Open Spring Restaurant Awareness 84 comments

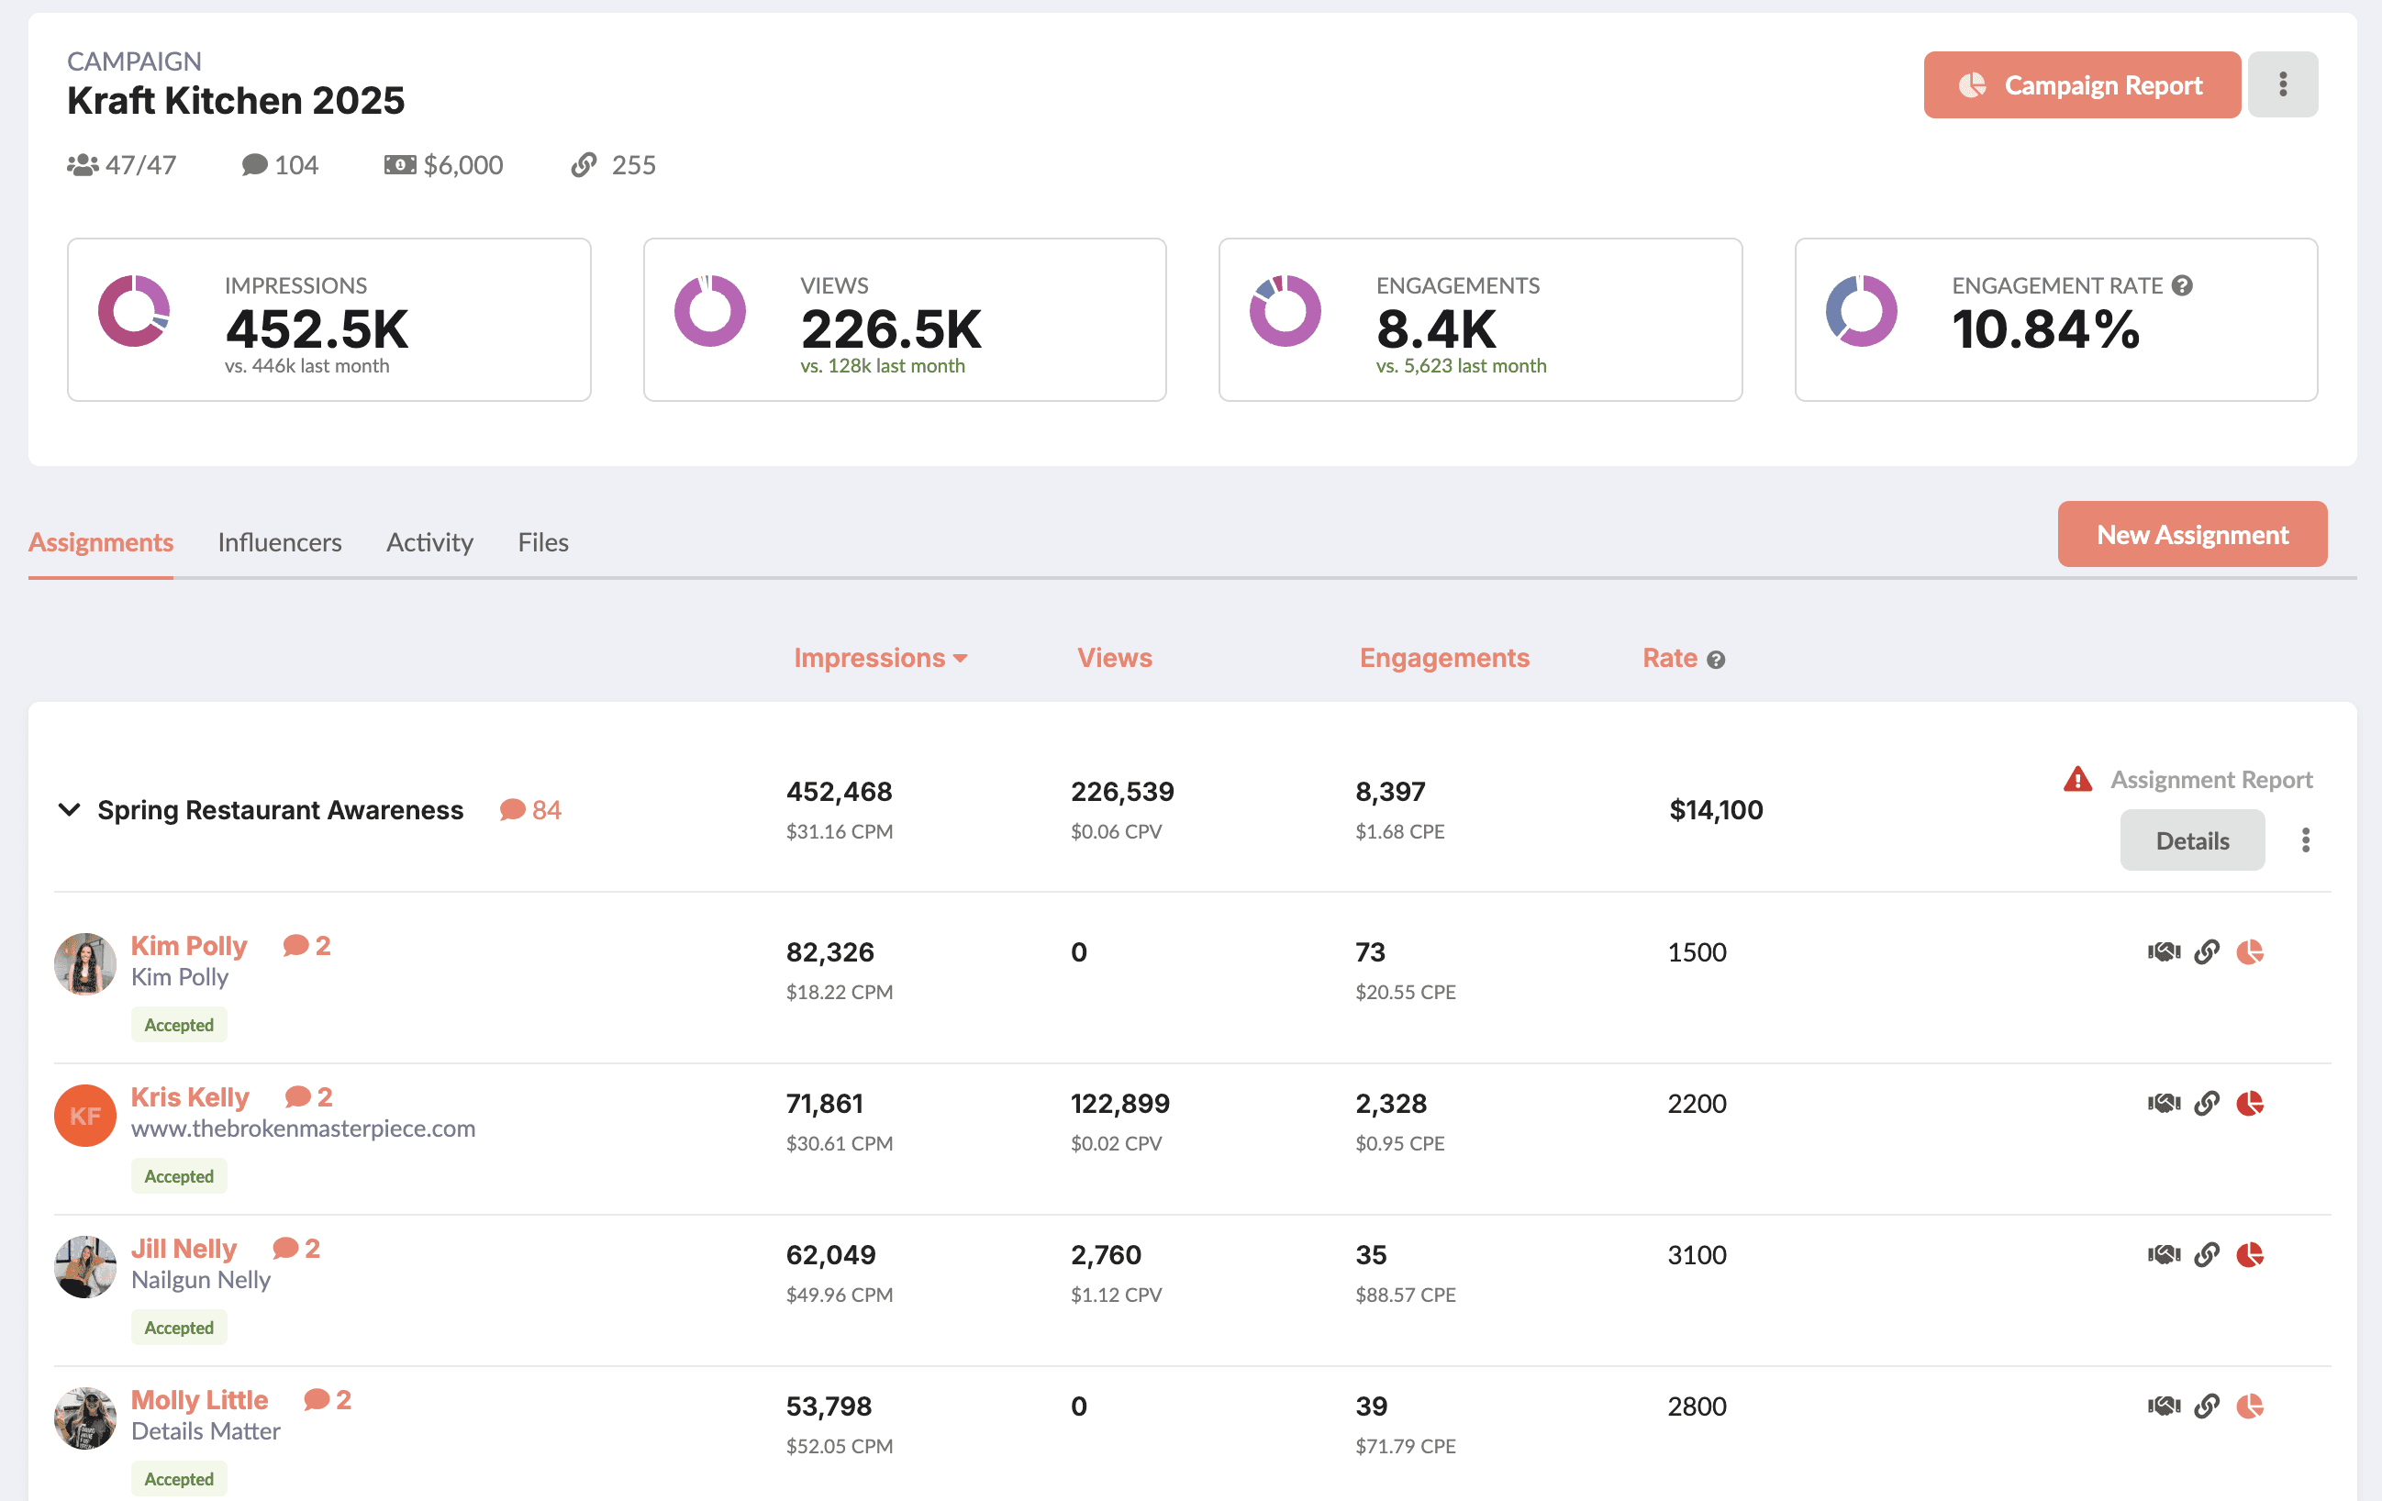click(530, 810)
